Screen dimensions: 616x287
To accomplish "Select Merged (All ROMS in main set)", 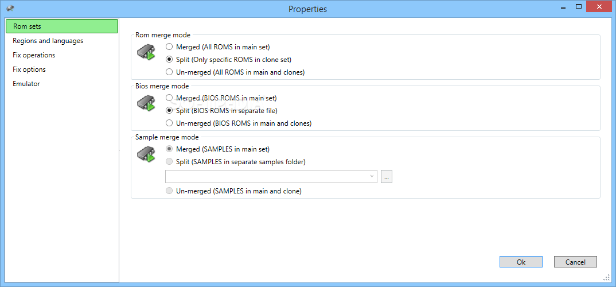I will [x=218, y=47].
